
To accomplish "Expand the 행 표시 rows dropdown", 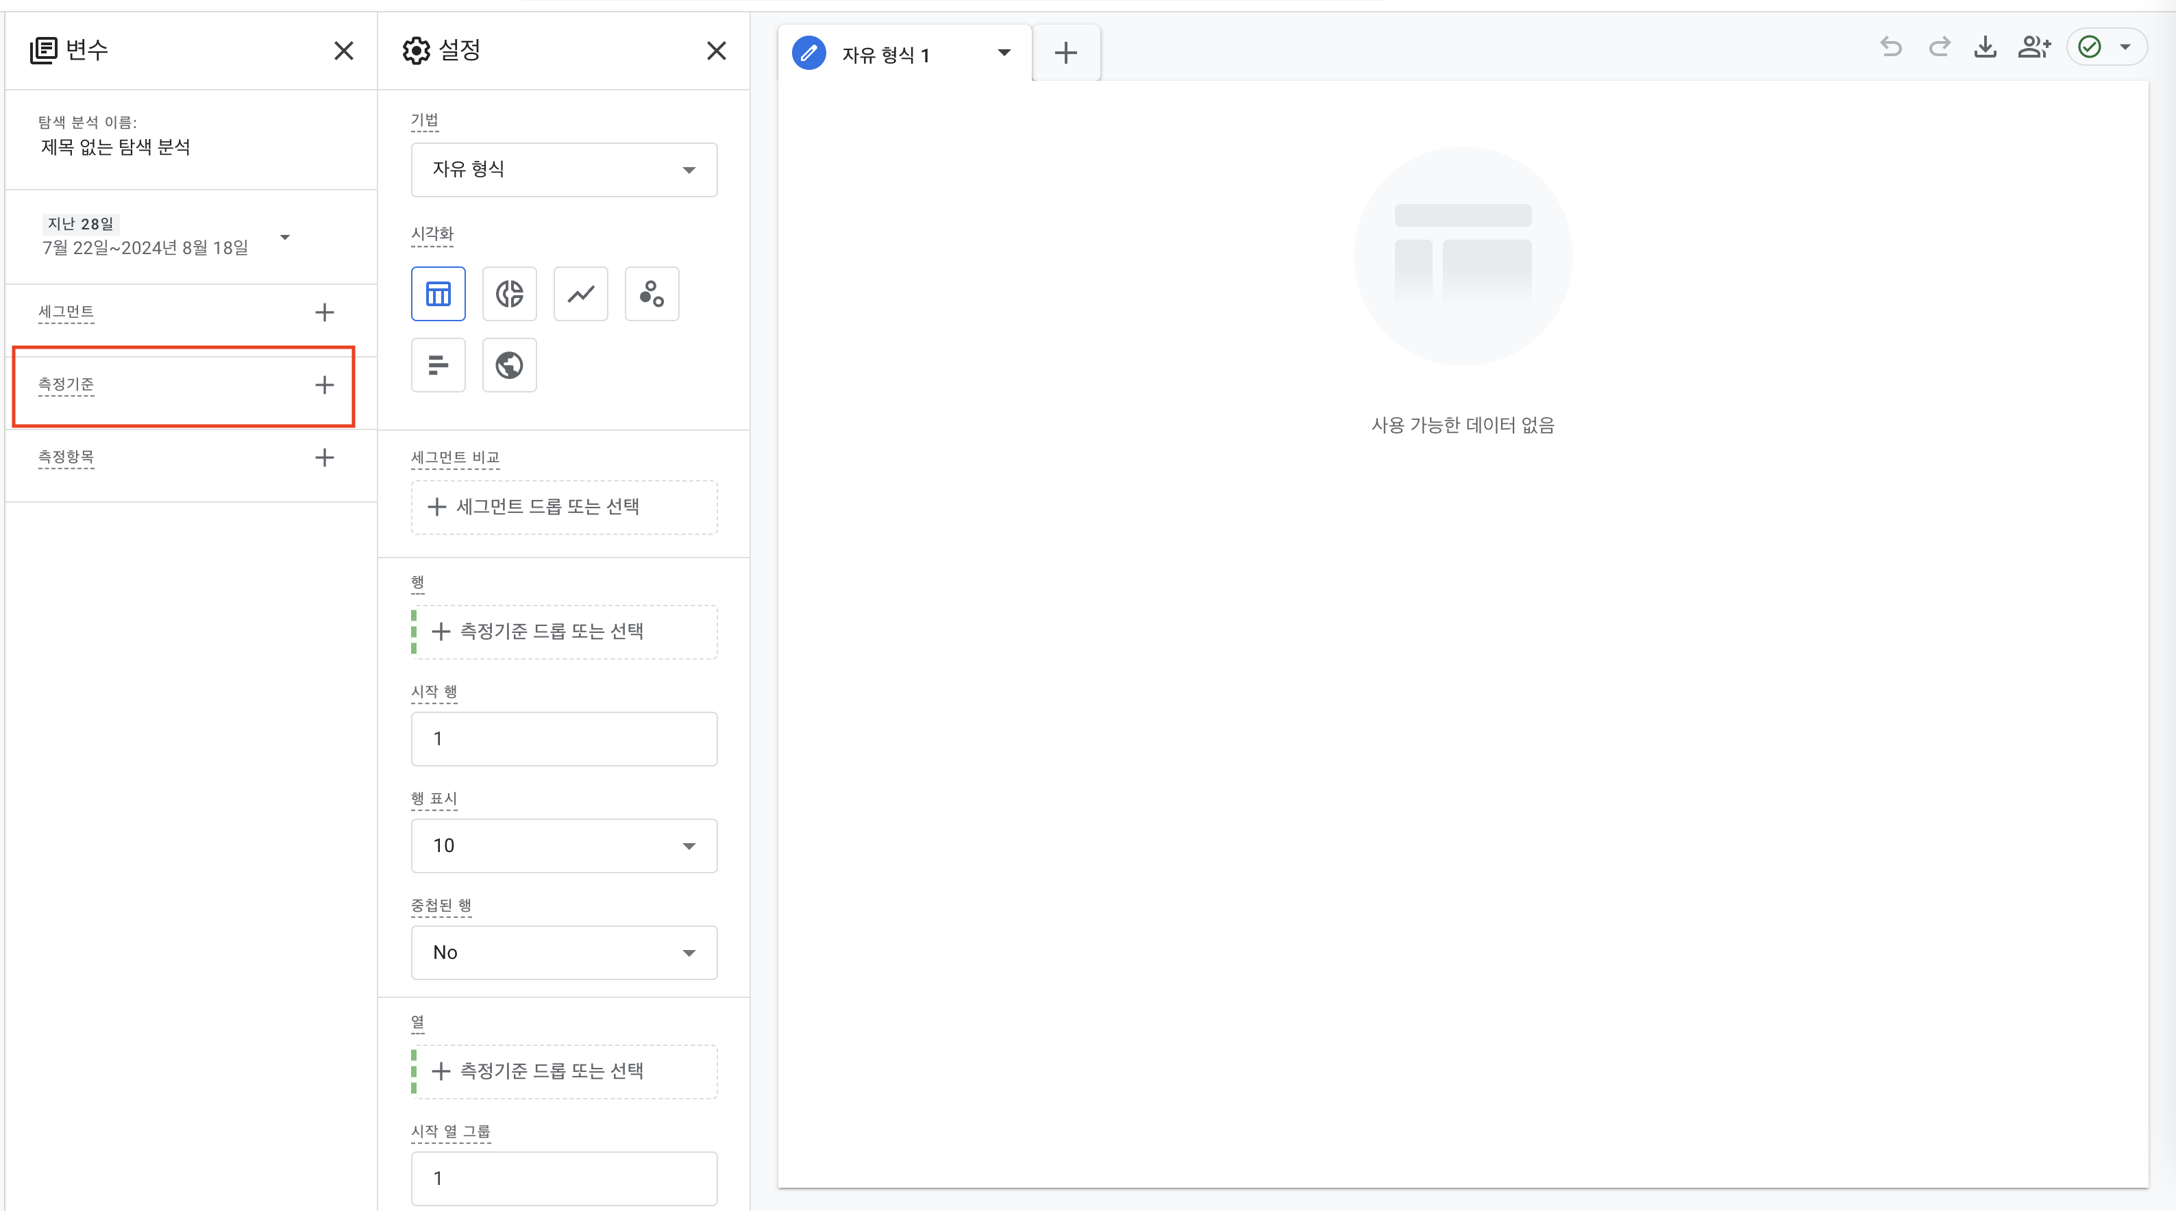I will [563, 845].
